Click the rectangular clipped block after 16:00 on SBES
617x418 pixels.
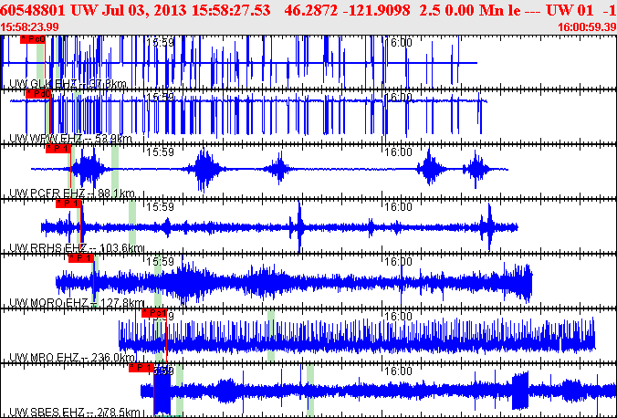coord(520,391)
